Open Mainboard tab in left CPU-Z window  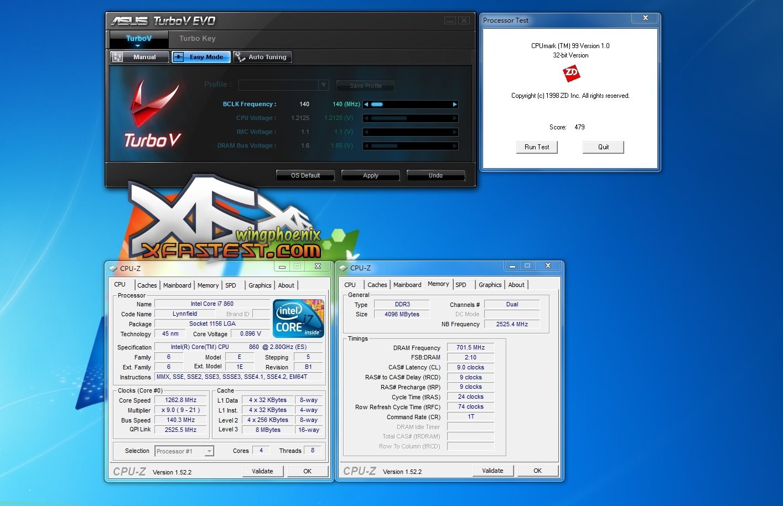(177, 285)
